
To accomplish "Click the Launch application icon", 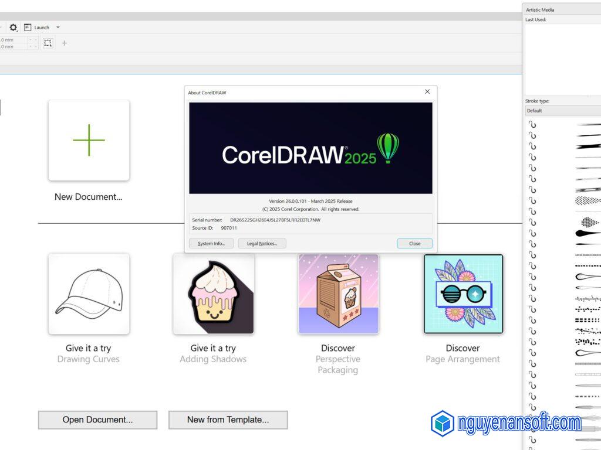I will point(28,28).
